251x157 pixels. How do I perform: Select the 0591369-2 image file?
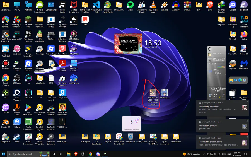165,94
